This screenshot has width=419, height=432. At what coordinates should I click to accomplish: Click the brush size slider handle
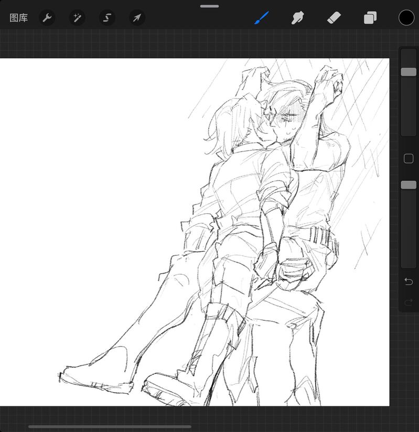click(x=409, y=72)
